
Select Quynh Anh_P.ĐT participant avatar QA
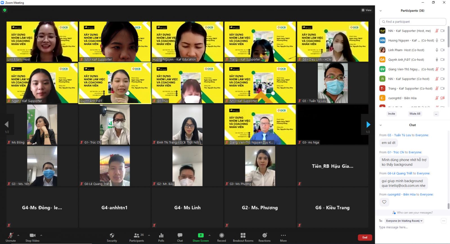382,60
